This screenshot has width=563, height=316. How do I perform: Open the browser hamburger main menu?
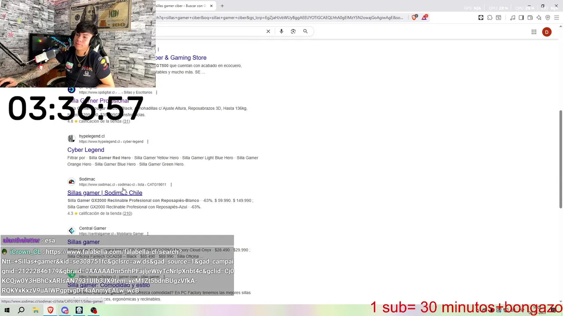click(x=556, y=18)
